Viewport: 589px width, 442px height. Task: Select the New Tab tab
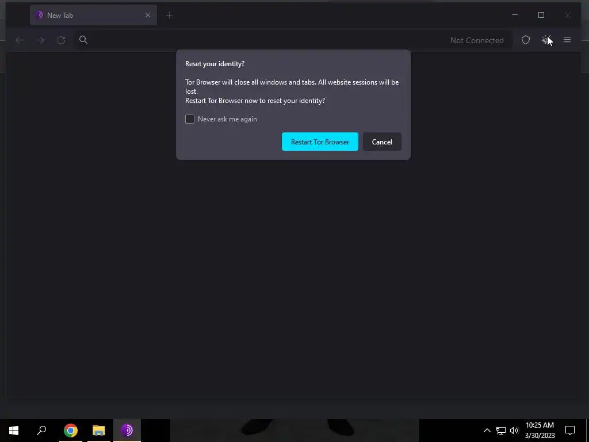click(x=94, y=15)
